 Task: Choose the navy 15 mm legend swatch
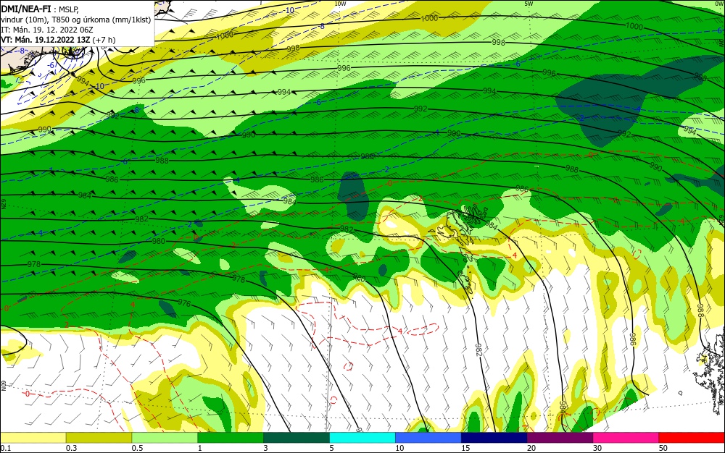(x=494, y=438)
